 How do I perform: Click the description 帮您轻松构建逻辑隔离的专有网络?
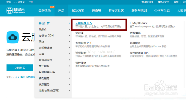pos(92,46)
